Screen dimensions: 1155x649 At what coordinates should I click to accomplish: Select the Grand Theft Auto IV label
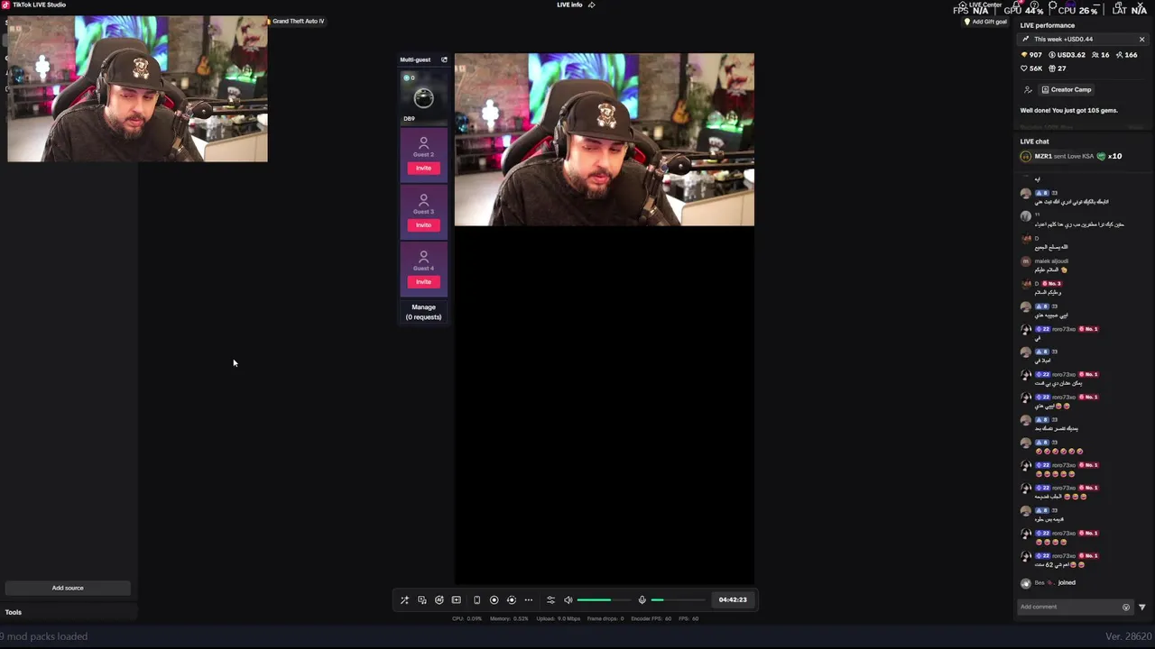point(298,21)
